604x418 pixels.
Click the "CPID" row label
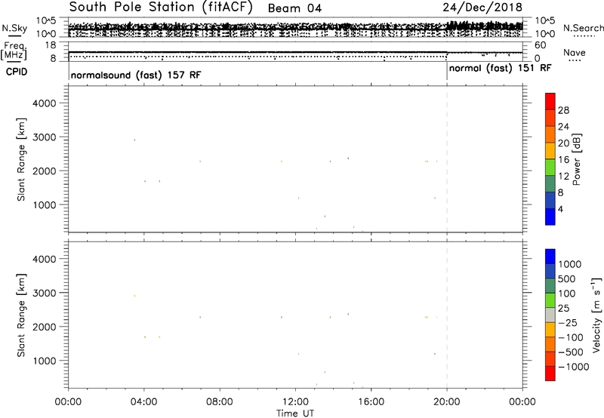[17, 72]
